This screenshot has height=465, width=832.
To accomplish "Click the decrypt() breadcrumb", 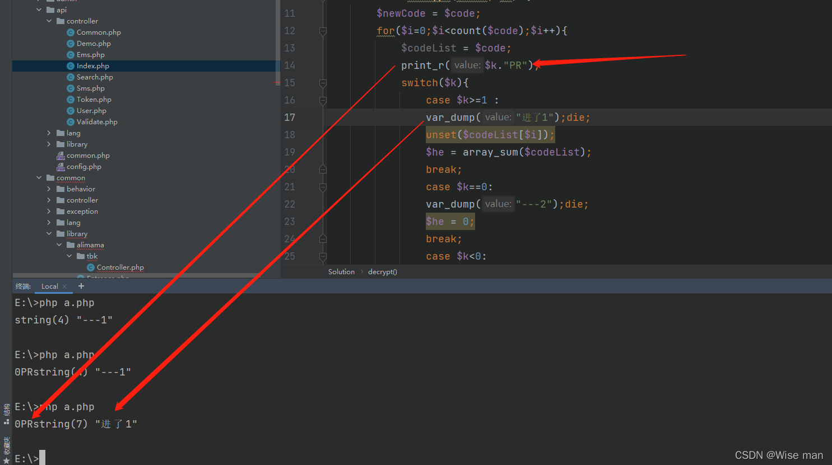I will tap(383, 272).
